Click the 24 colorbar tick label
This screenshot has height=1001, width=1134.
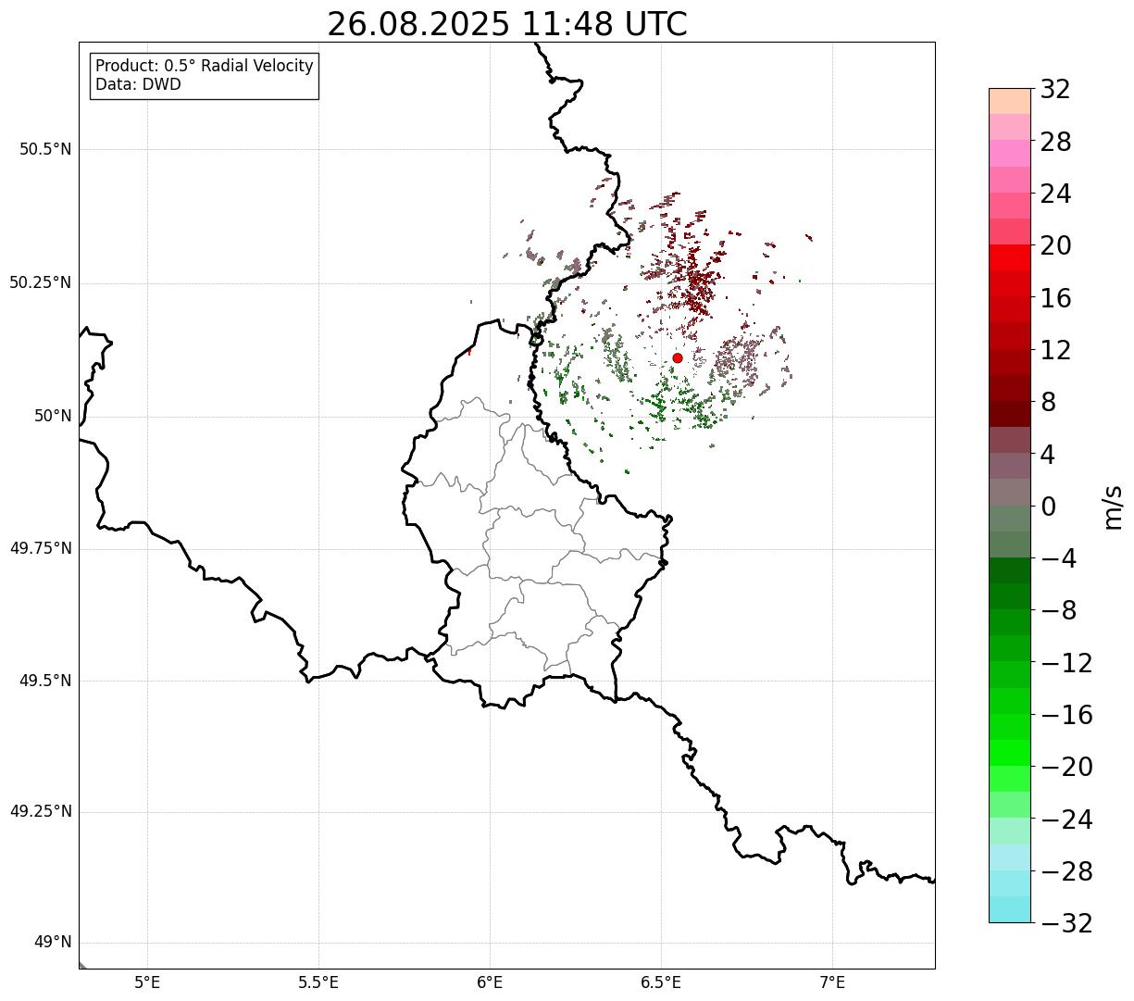pyautogui.click(x=1055, y=194)
